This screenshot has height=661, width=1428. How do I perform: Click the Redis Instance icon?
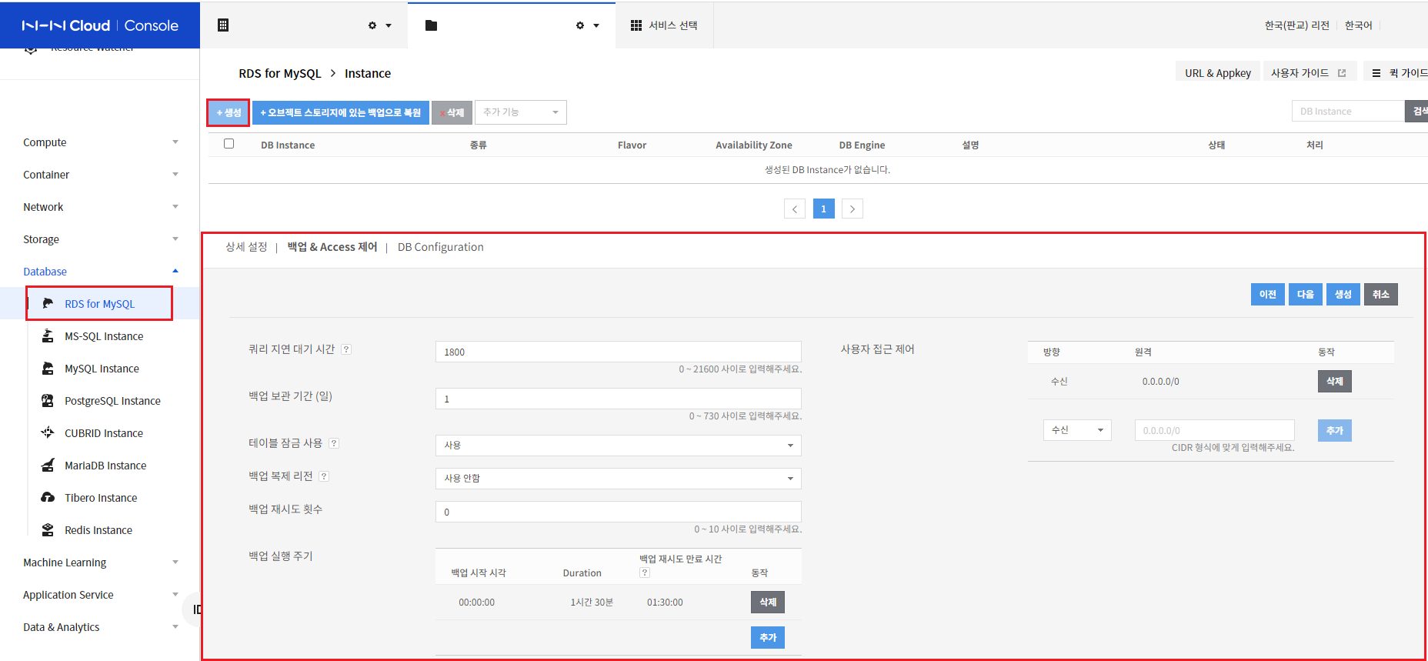tap(48, 530)
